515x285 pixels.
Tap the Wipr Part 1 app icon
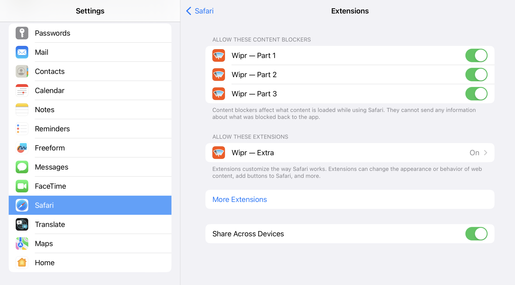(x=219, y=56)
